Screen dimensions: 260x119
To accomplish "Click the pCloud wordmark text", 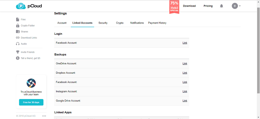I will pos(35,6).
